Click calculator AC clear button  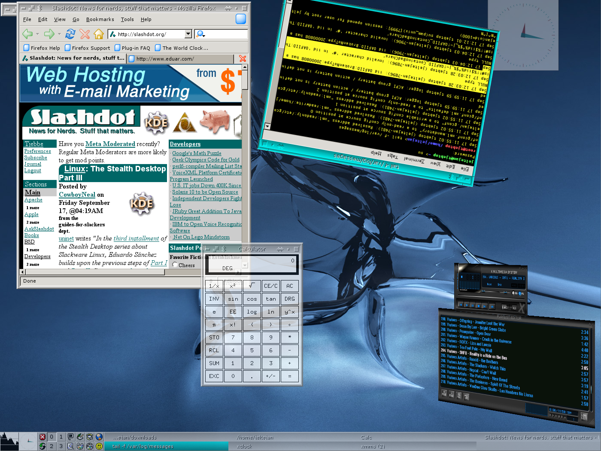(290, 286)
